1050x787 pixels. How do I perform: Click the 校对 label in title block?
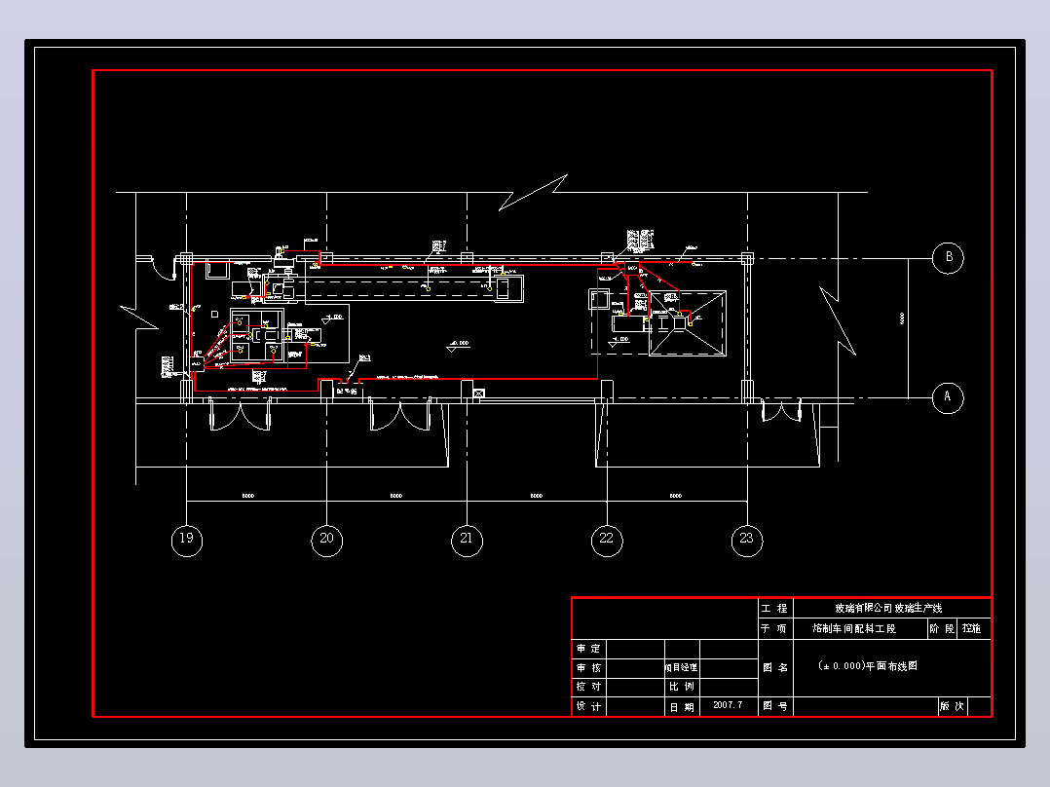589,687
